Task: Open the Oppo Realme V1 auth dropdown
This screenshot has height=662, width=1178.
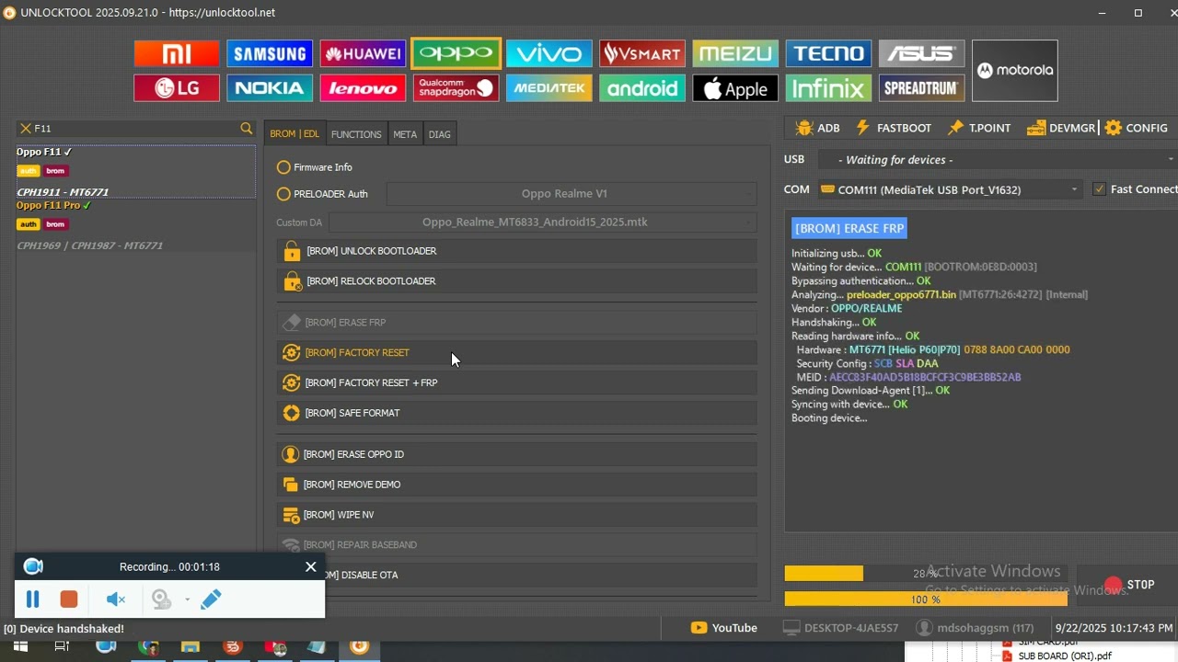Action: point(572,194)
